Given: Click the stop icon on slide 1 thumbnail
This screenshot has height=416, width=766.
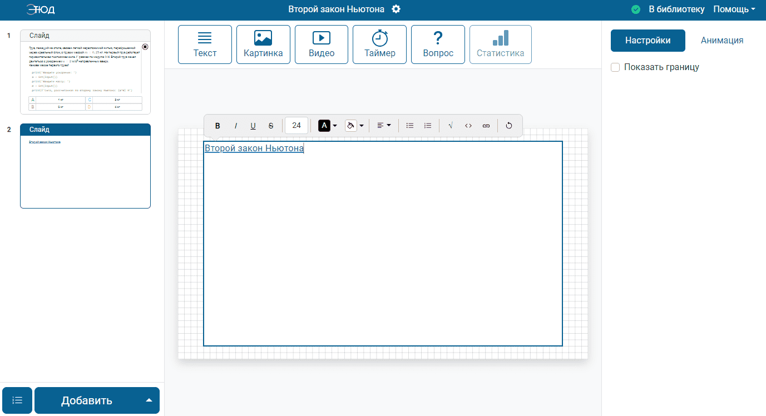Looking at the screenshot, I should point(145,47).
